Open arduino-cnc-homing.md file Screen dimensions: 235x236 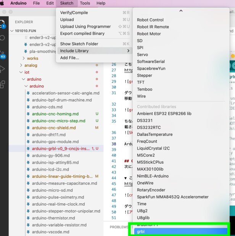(x=55, y=114)
